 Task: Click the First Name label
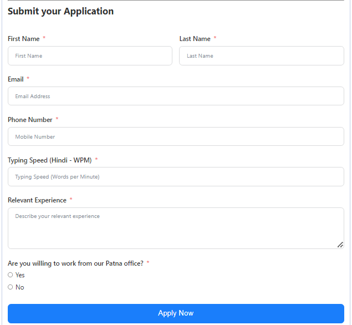[x=24, y=39]
